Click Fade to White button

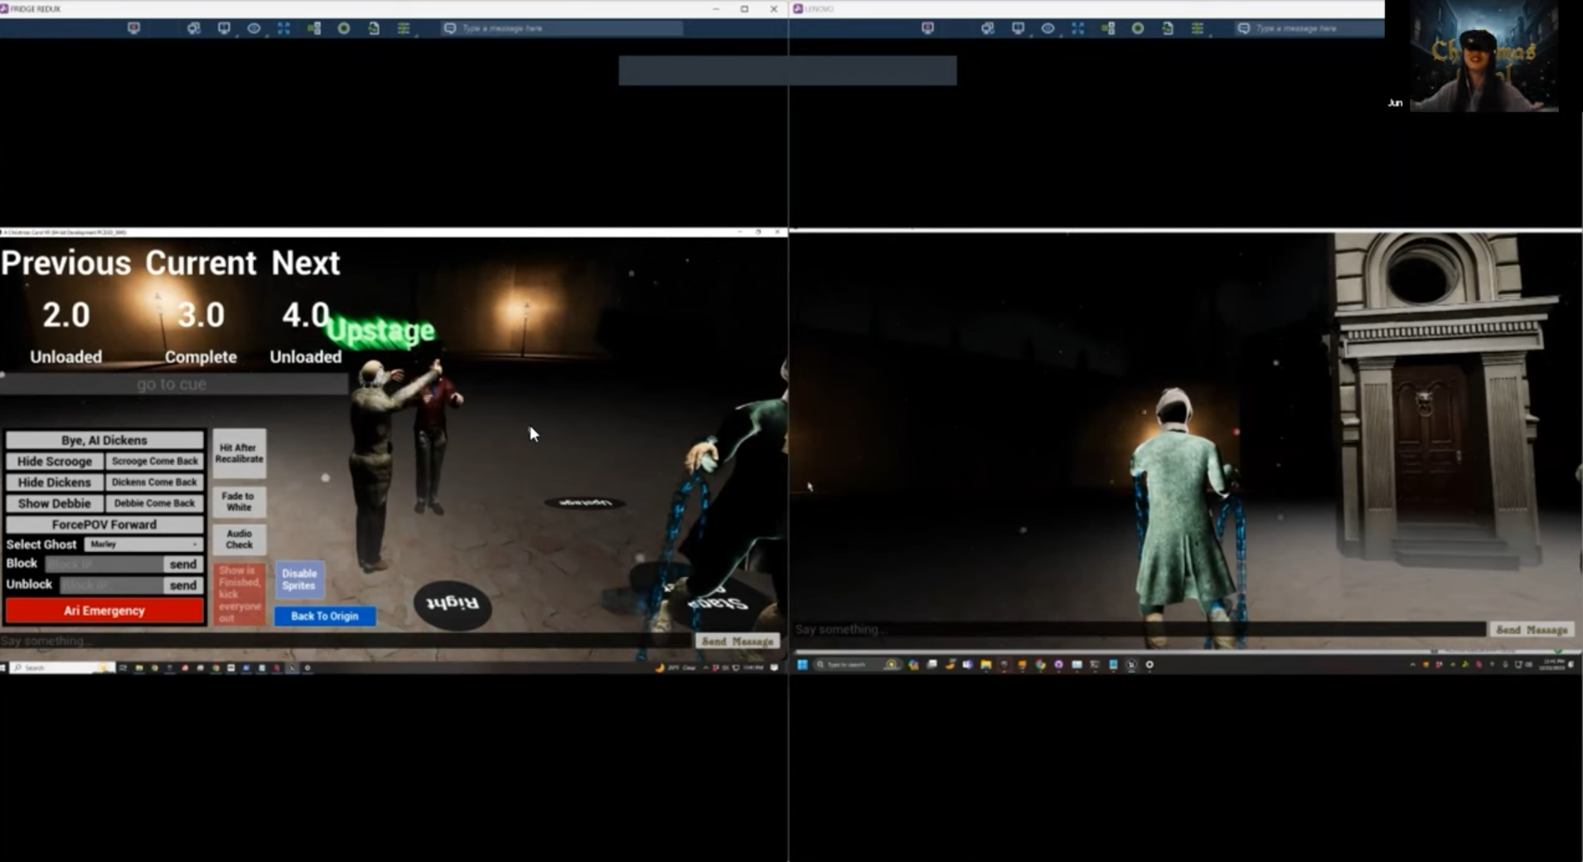[x=239, y=501]
